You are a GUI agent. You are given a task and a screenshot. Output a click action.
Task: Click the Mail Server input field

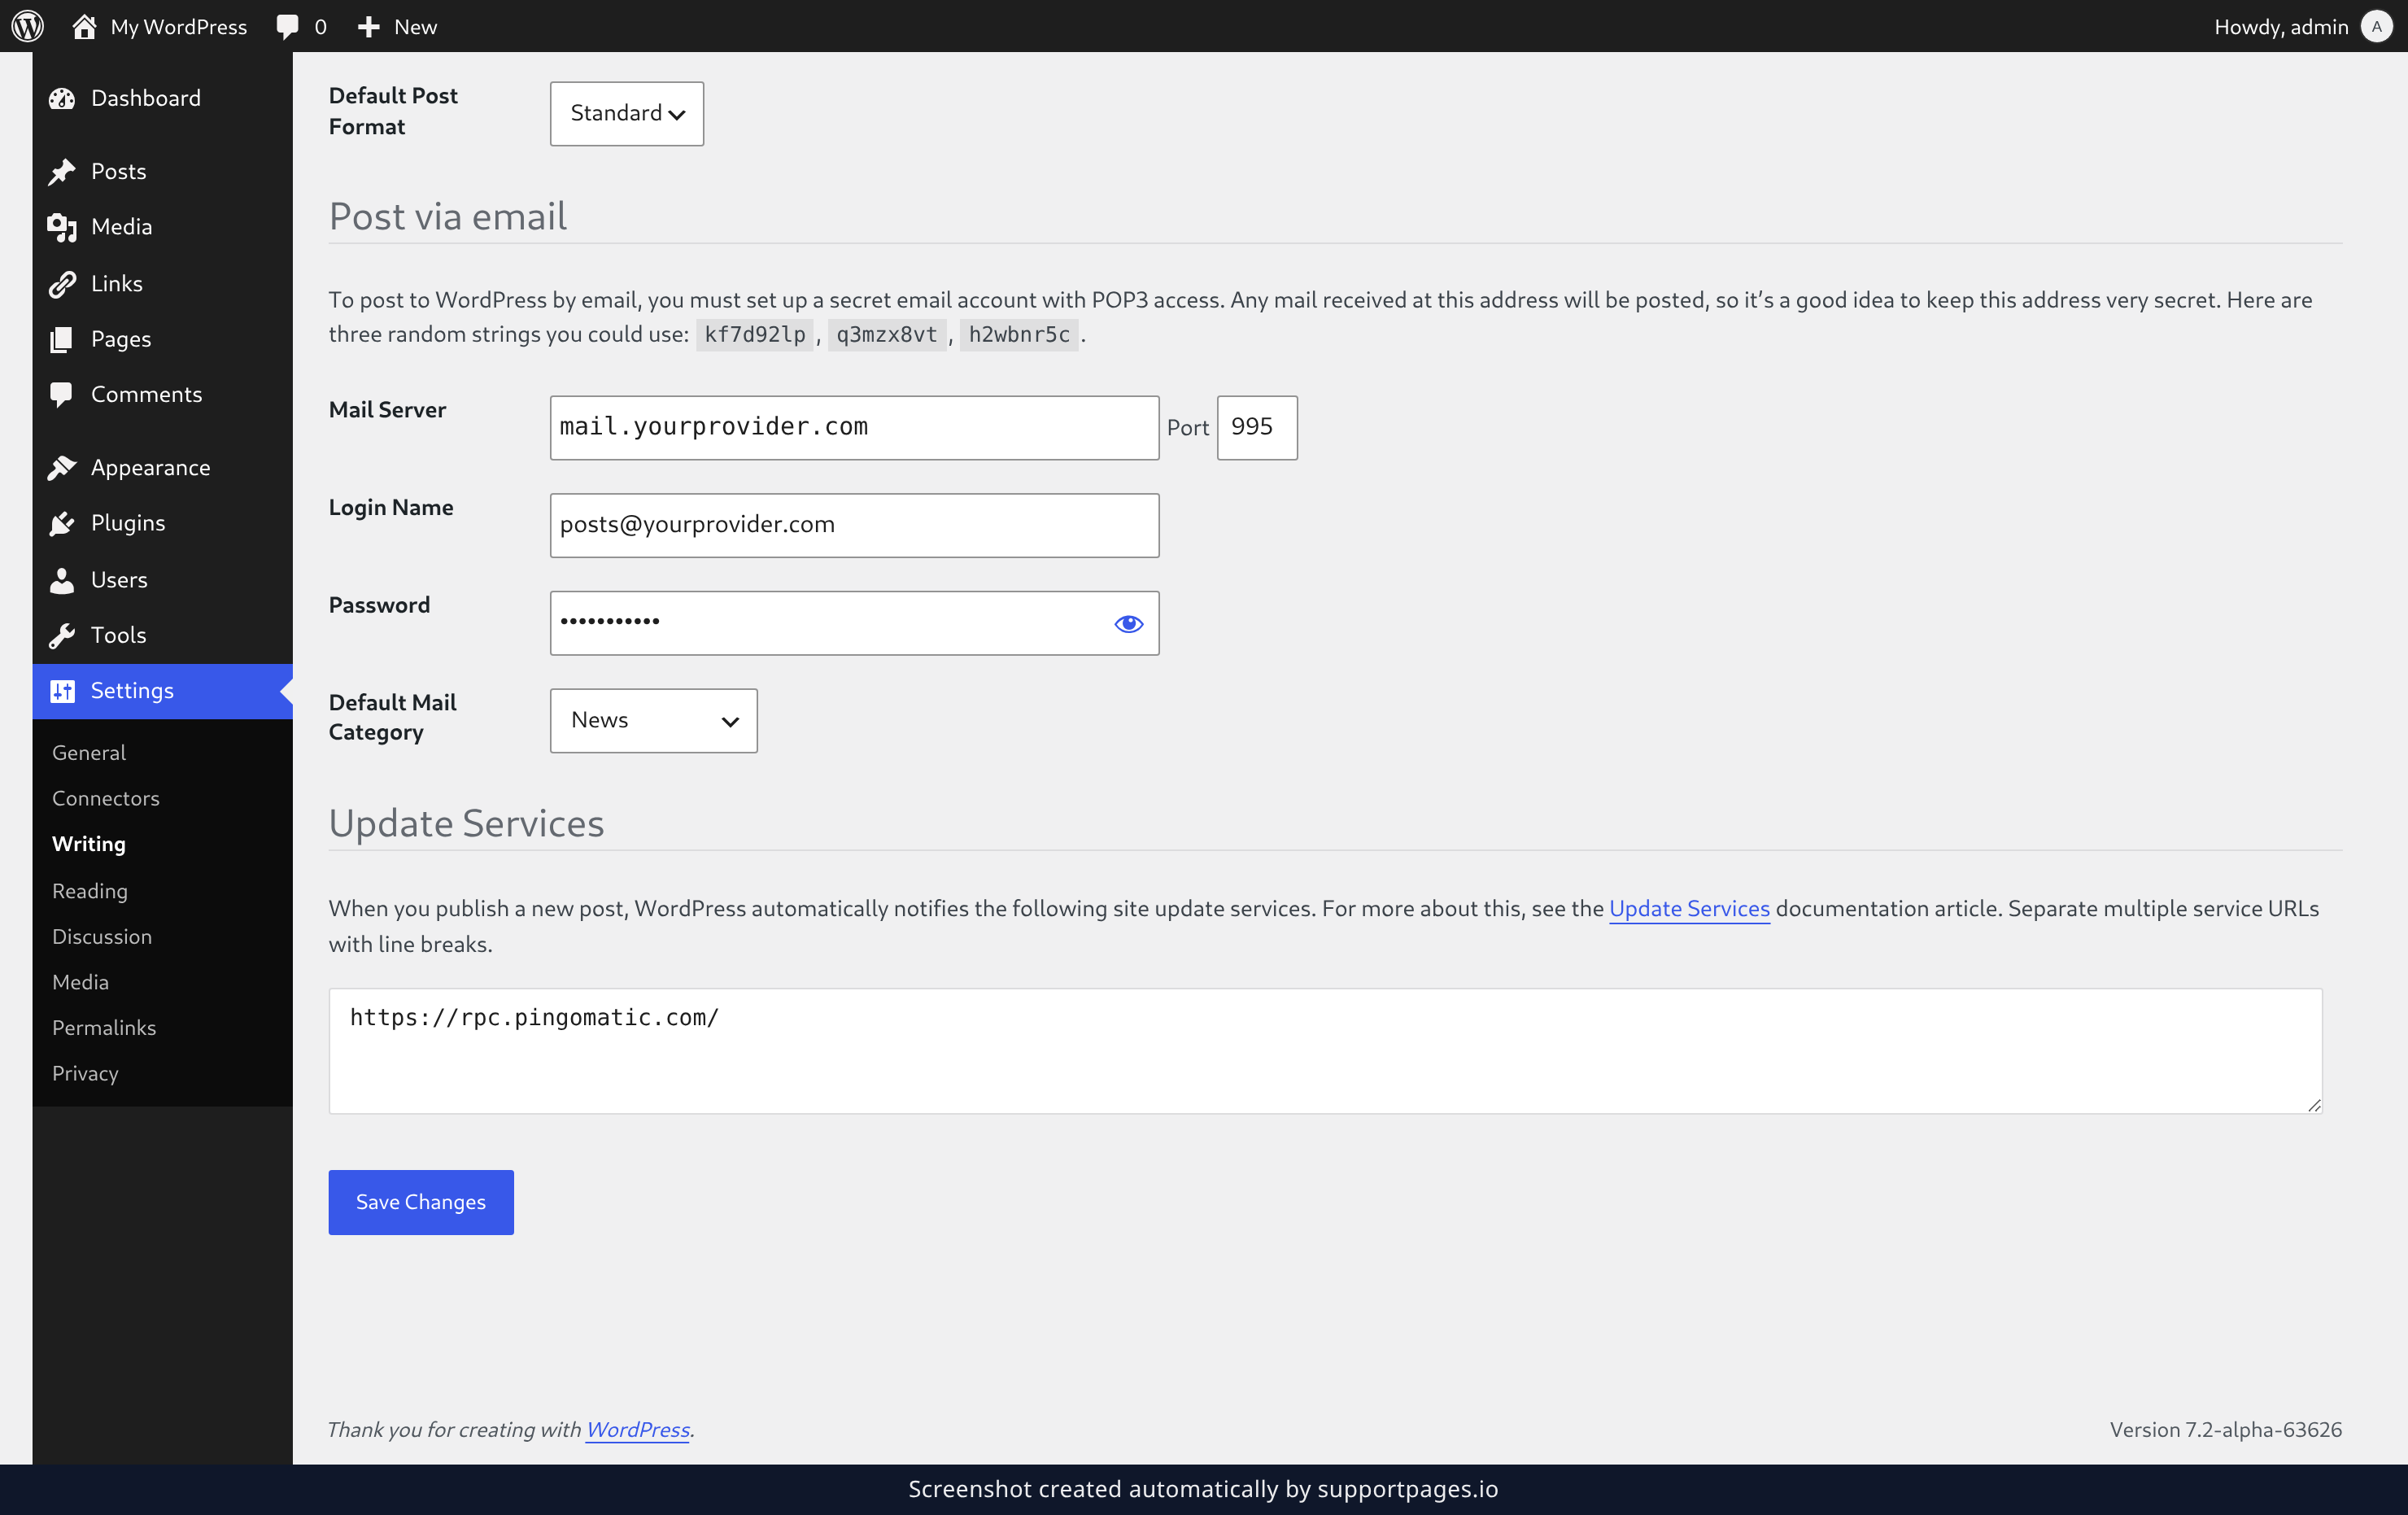pos(854,428)
